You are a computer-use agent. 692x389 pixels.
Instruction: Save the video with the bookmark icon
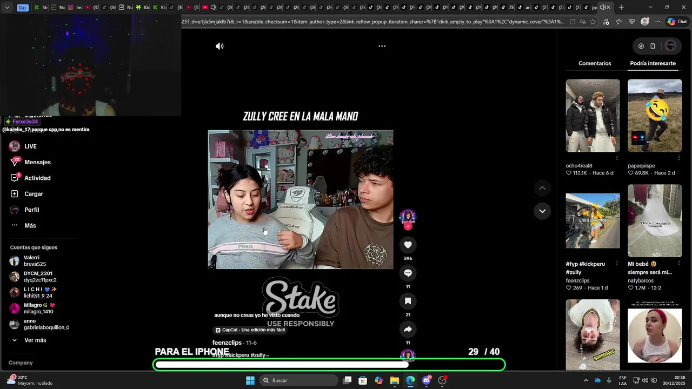click(x=408, y=301)
